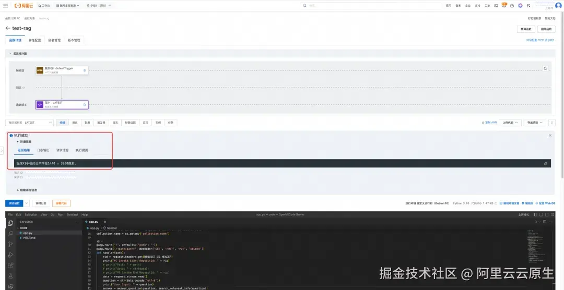Viewport: 564px width, 290px height.
Task: Switch to the 弹性配置 tab
Action: coord(35,40)
